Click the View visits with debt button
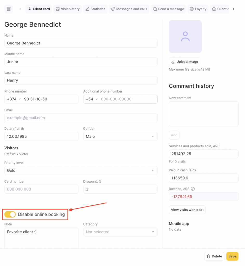The width and height of the screenshot is (245, 266). tap(187, 210)
